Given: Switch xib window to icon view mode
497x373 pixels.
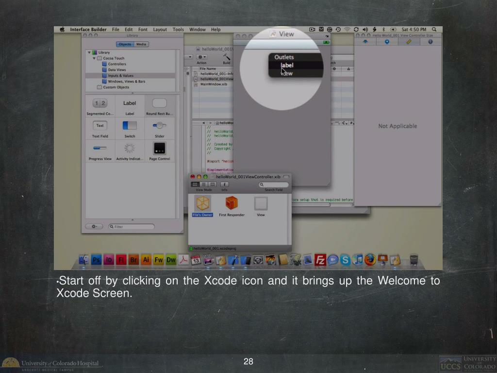Looking at the screenshot, I should (195, 184).
